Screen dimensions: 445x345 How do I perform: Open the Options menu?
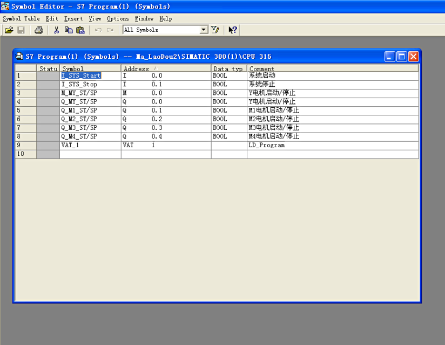click(x=118, y=19)
